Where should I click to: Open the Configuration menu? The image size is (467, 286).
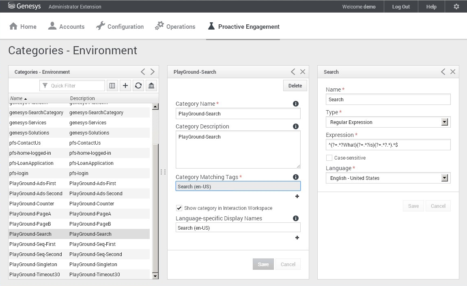[x=120, y=27]
